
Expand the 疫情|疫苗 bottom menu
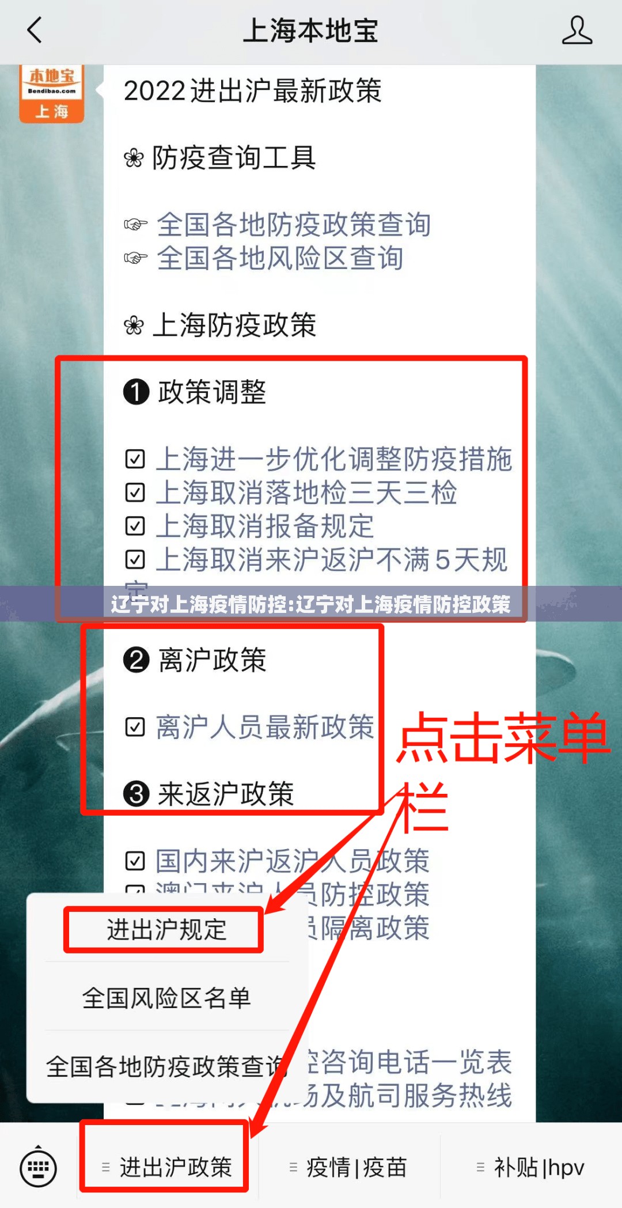pyautogui.click(x=348, y=1168)
